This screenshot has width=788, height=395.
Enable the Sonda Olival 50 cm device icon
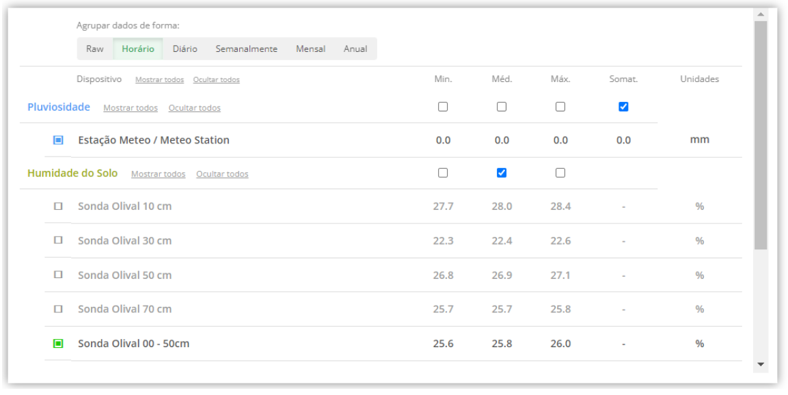coord(58,275)
